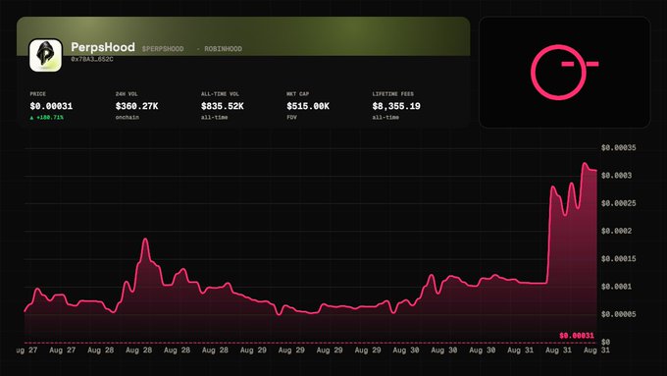Click the 24H VOL label

tap(127, 94)
